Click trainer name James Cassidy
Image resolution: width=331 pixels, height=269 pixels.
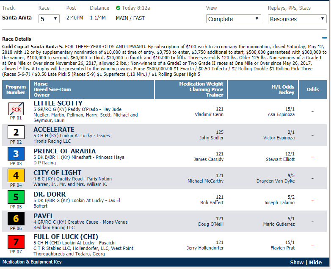[x=209, y=159]
